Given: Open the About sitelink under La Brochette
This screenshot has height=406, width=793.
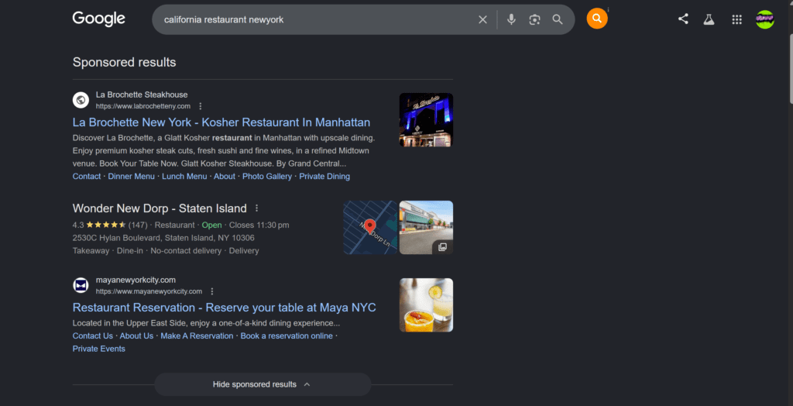Looking at the screenshot, I should (225, 176).
